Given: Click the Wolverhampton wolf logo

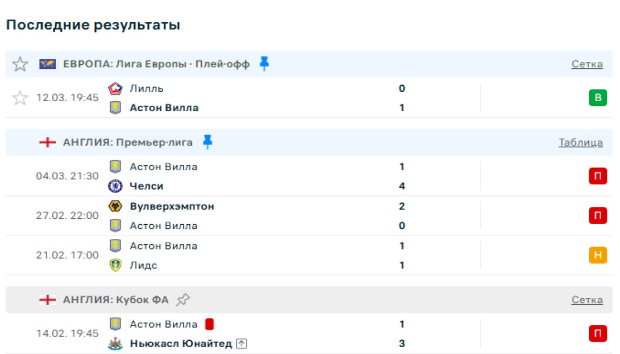Looking at the screenshot, I should point(115,206).
